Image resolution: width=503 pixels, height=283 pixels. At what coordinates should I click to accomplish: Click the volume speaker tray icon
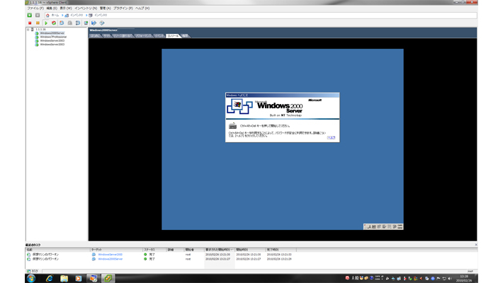point(450,278)
